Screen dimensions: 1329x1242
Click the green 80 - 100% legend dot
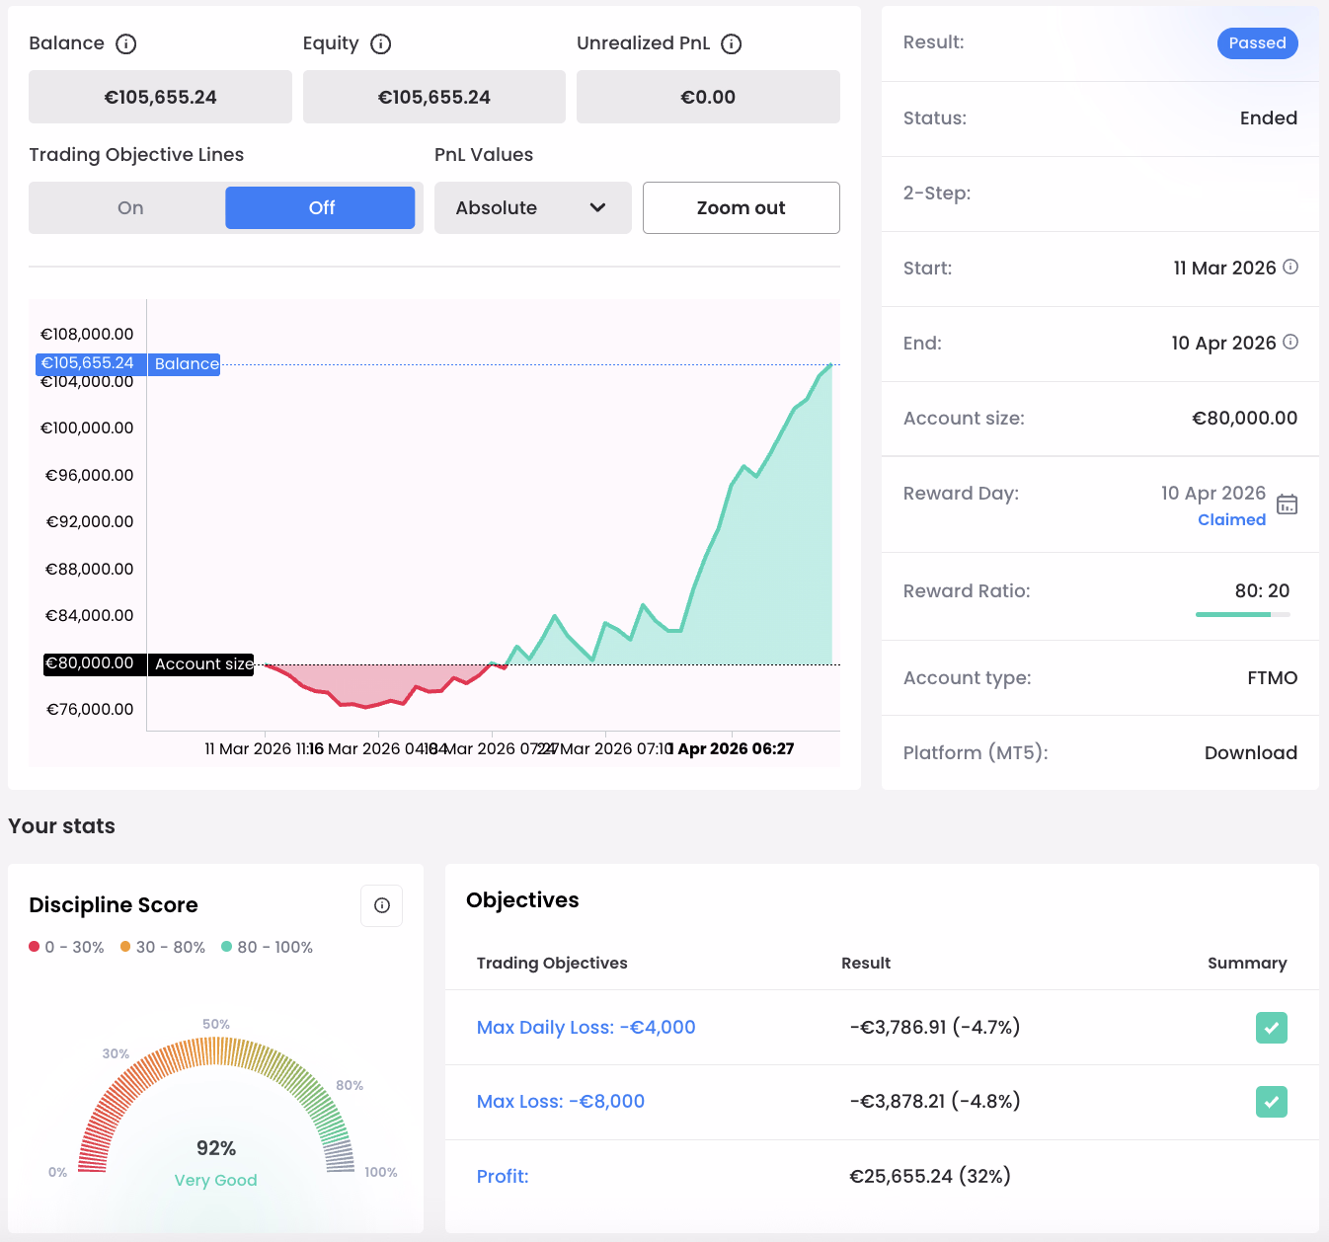[226, 947]
